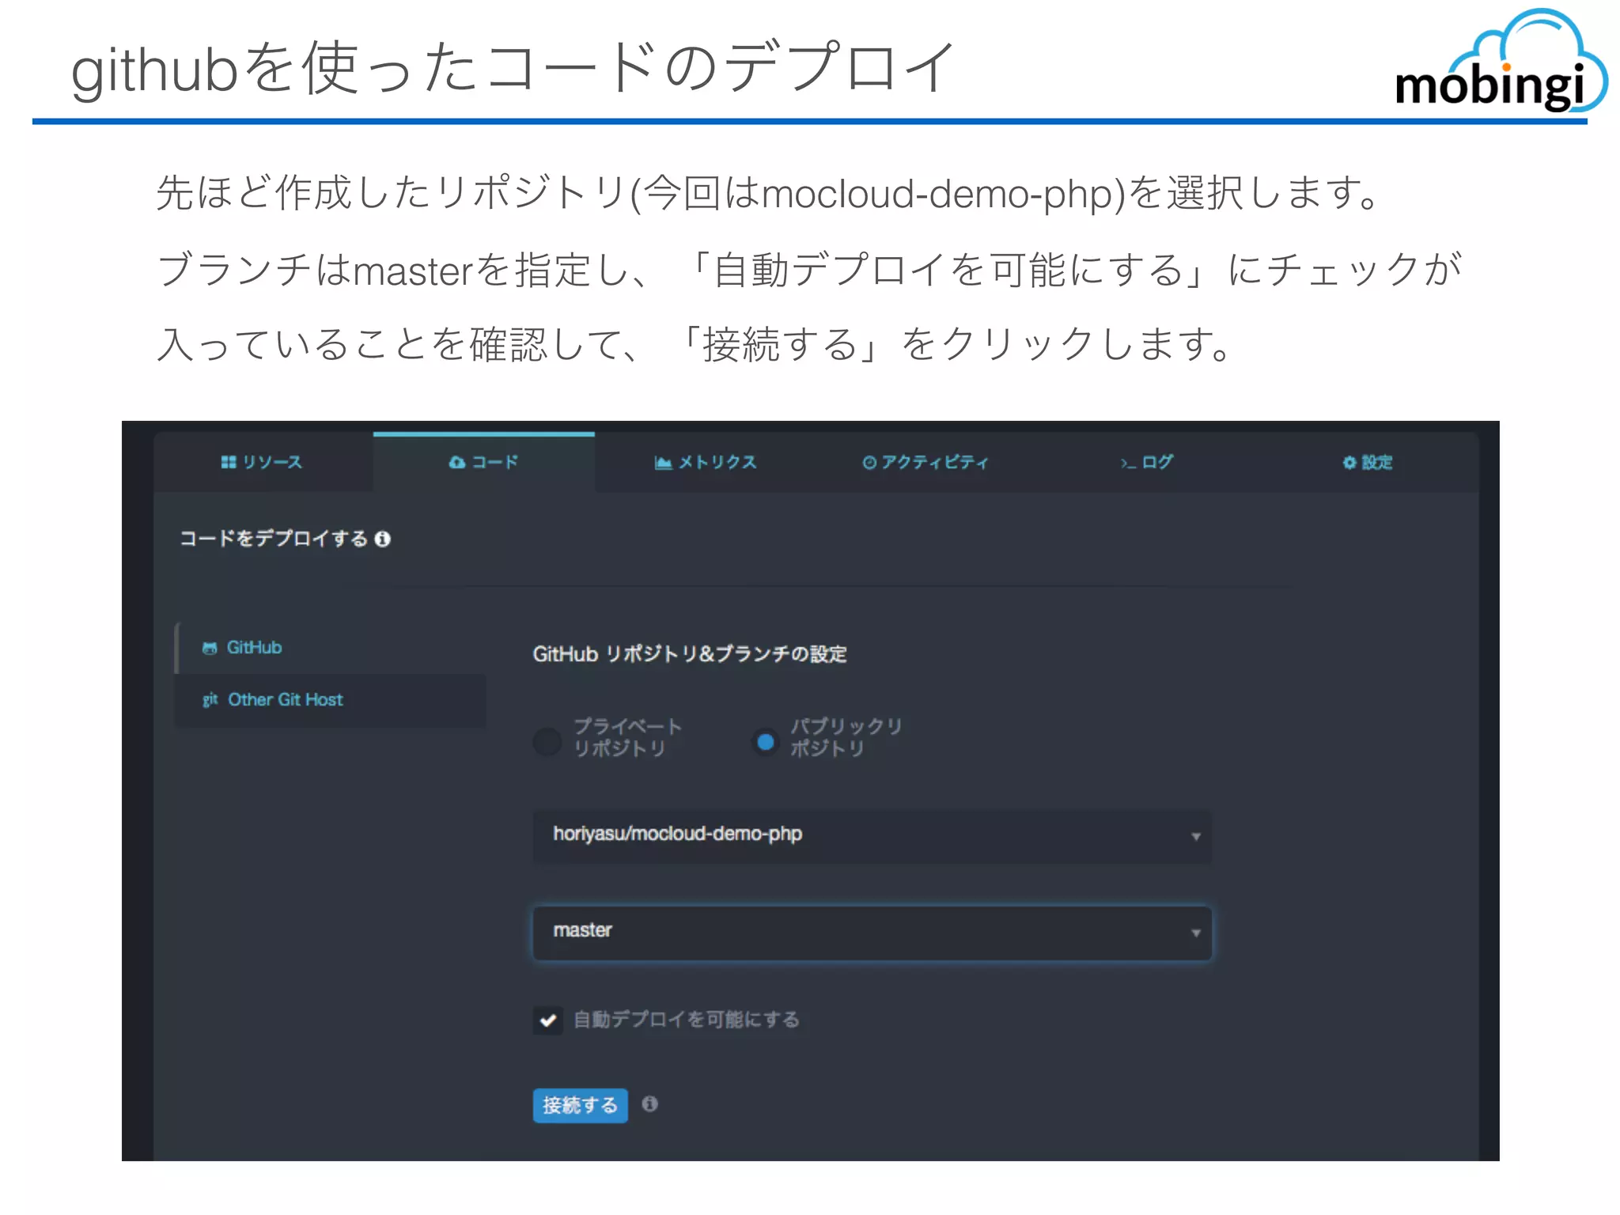Open the メトリクス tab
1620x1215 pixels.
706,462
